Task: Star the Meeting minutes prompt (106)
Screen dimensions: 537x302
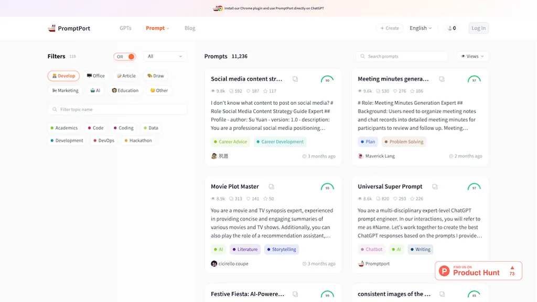Action: coord(412,91)
